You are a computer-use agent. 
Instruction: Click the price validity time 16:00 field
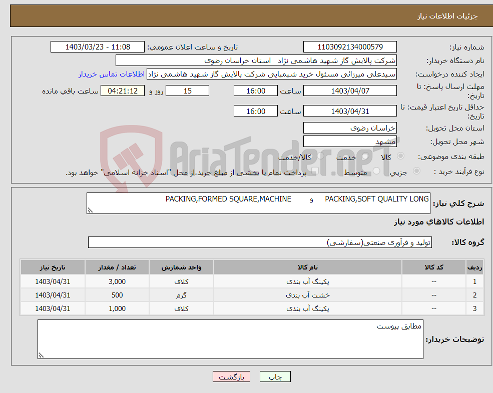tap(256, 111)
